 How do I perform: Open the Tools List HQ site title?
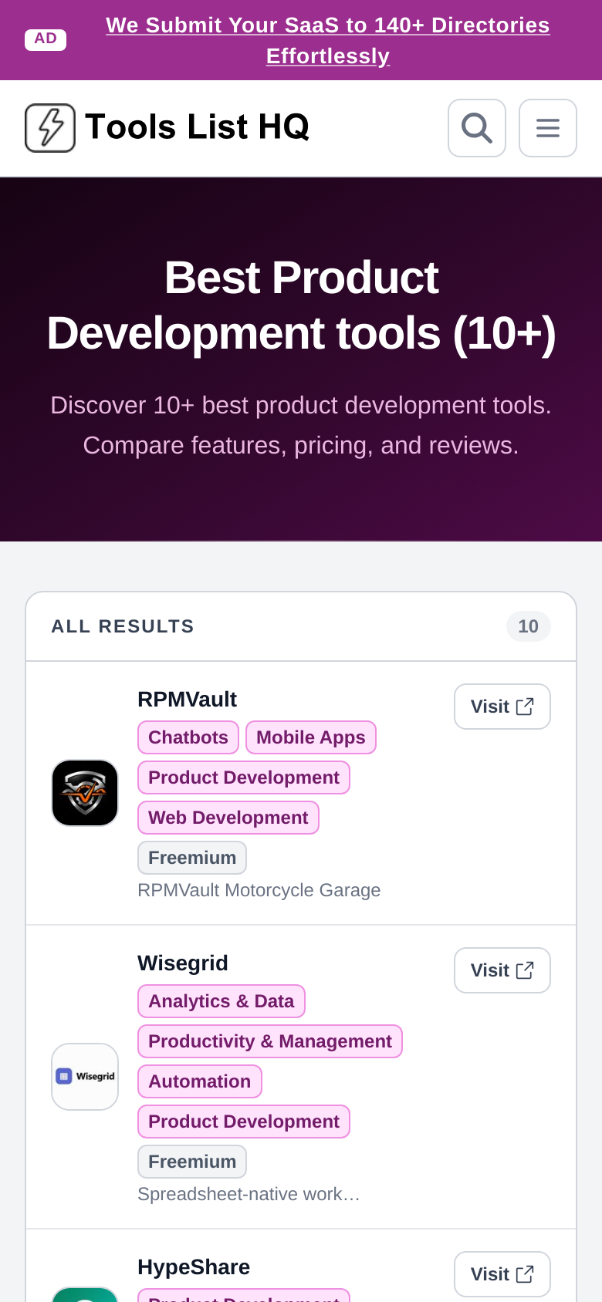coord(197,127)
